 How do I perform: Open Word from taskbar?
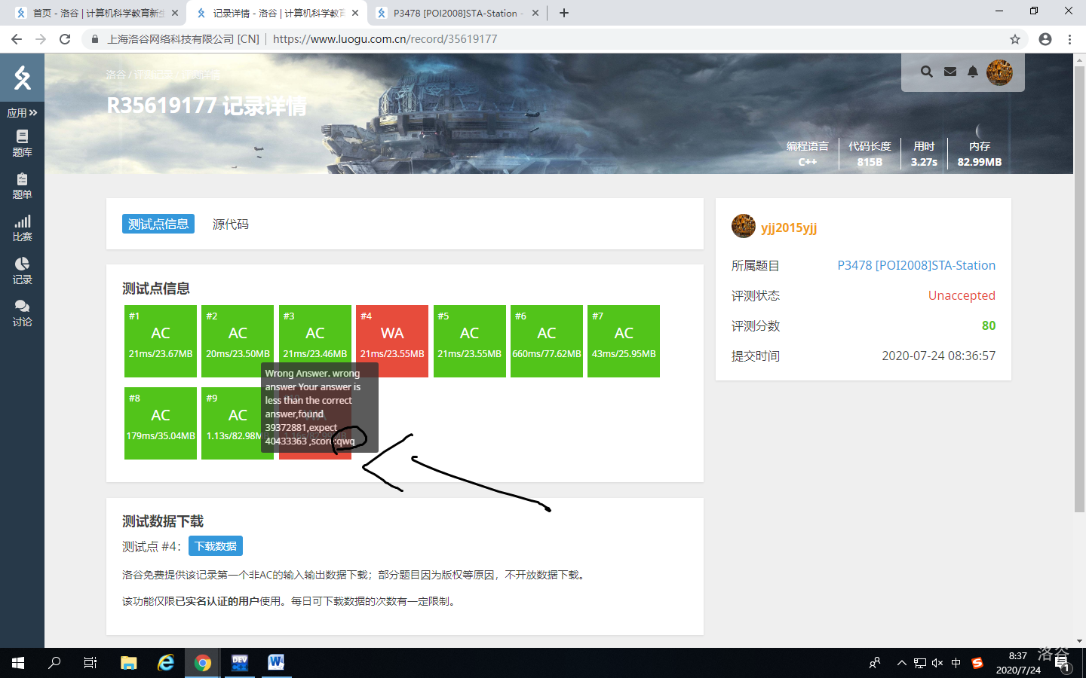click(x=276, y=663)
